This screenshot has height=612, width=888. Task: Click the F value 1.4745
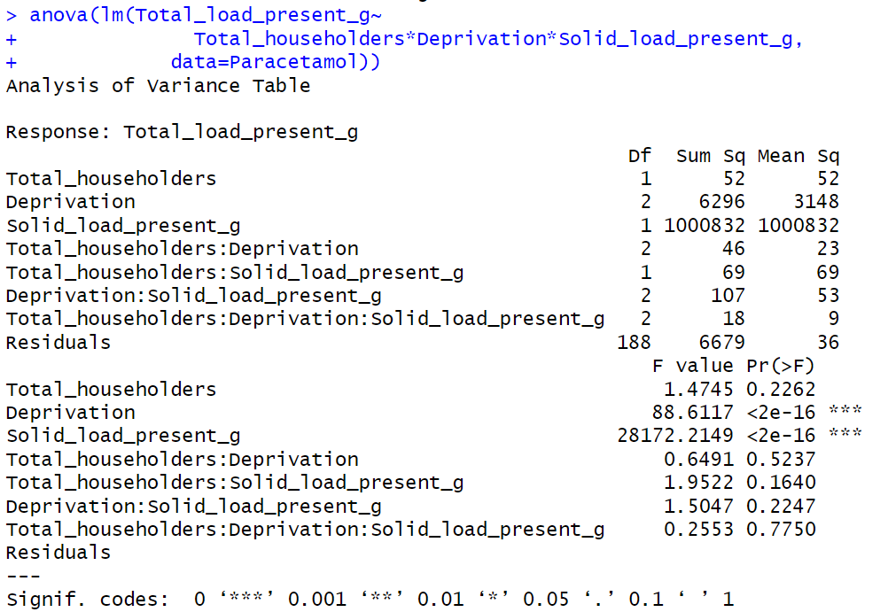(698, 390)
